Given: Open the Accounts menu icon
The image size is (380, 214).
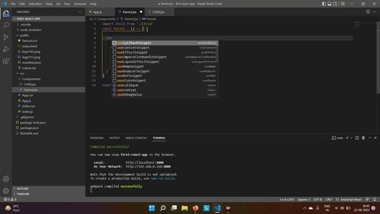Looking at the screenshot, I should (6, 179).
